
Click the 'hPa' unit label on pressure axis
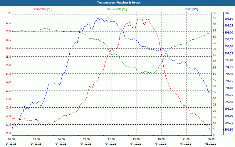click(227, 13)
